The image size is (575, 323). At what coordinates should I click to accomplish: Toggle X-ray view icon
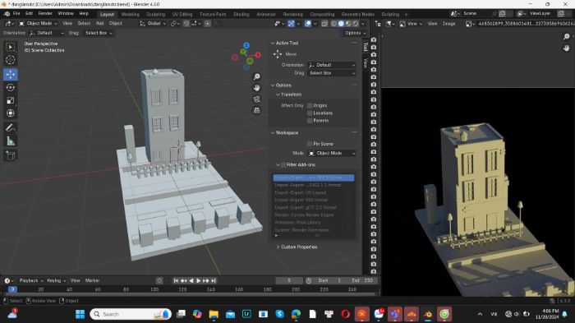[x=324, y=24]
